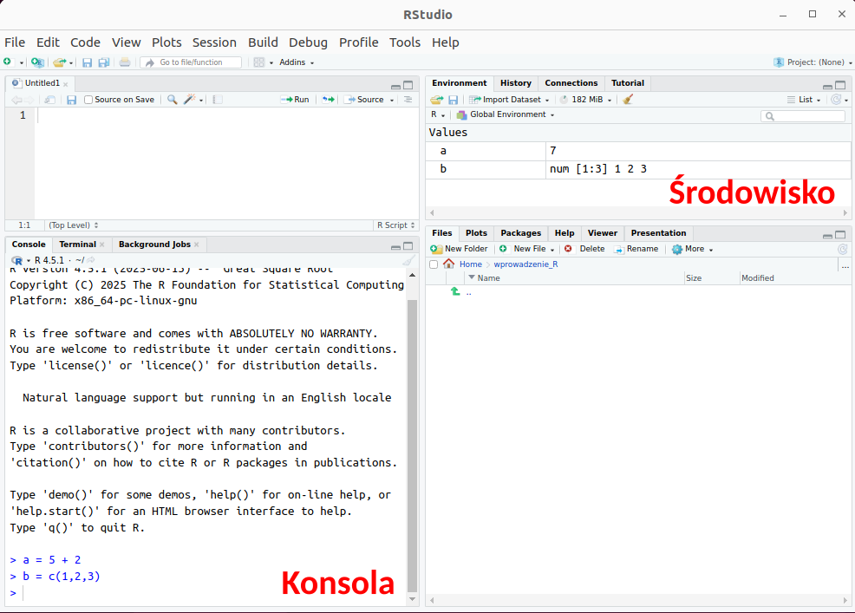Click the Load workspace icon in Environment pane
The height and width of the screenshot is (613, 855).
[x=437, y=100]
